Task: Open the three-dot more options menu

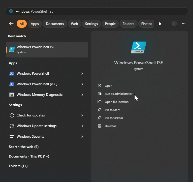Action: [x=184, y=24]
